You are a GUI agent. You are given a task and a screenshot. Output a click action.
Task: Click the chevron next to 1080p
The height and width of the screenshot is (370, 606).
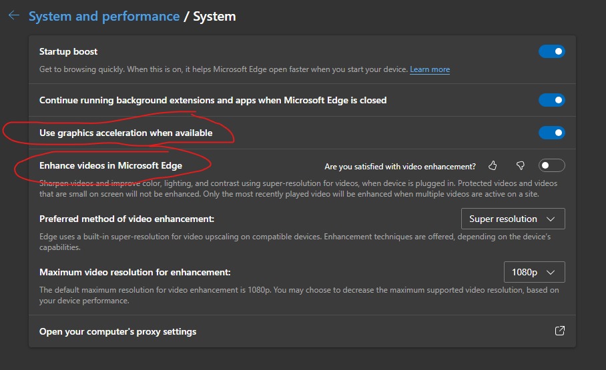click(x=551, y=272)
